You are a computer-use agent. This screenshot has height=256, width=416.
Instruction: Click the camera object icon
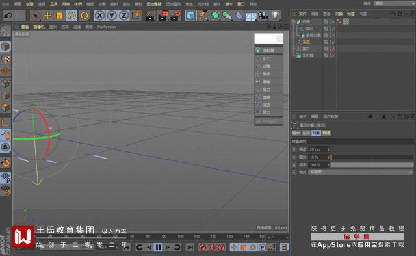263,16
